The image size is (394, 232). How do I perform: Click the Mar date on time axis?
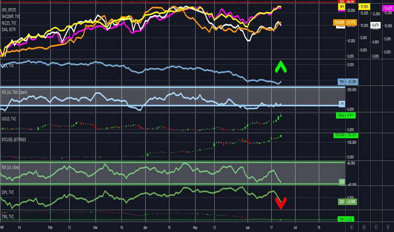[96, 228]
